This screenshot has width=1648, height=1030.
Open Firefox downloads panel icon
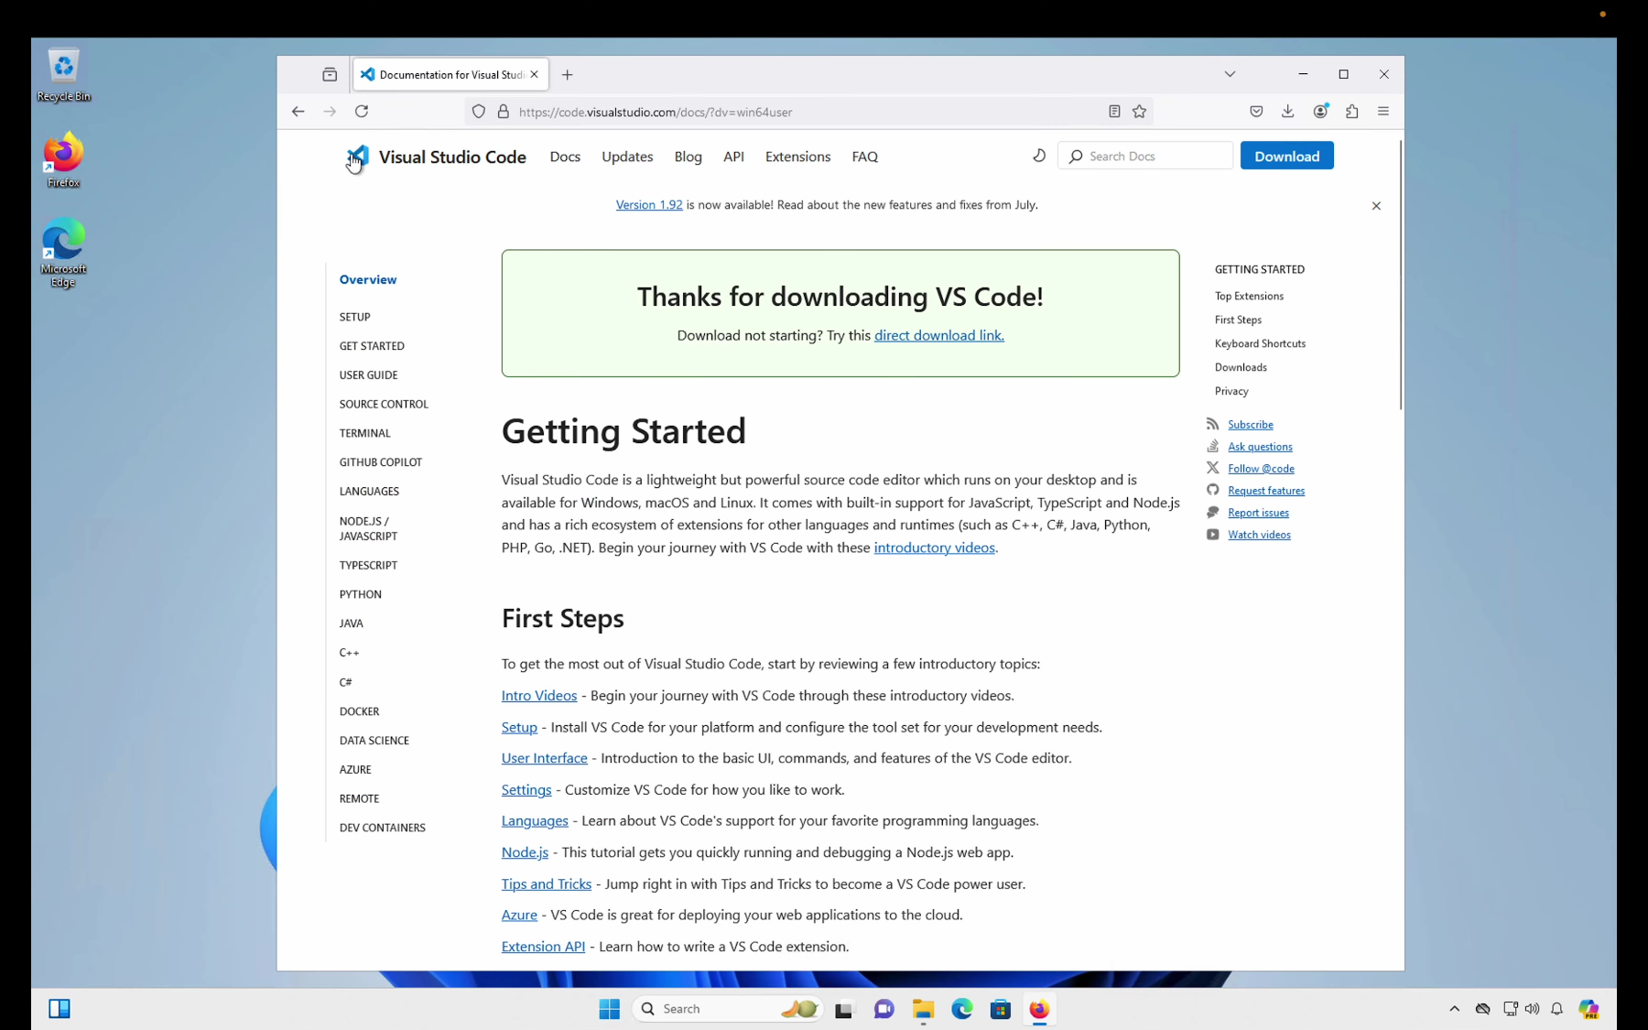(1287, 112)
